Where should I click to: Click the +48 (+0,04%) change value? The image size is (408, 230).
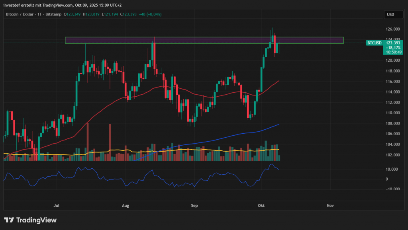pos(150,14)
